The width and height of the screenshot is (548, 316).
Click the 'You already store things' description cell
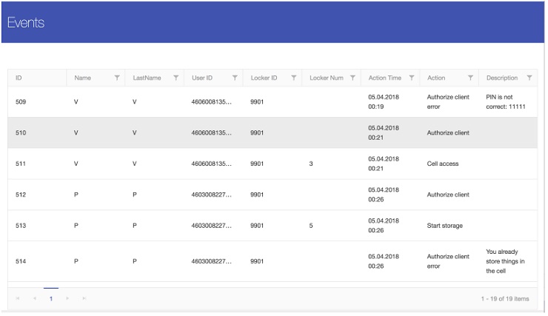pos(506,261)
